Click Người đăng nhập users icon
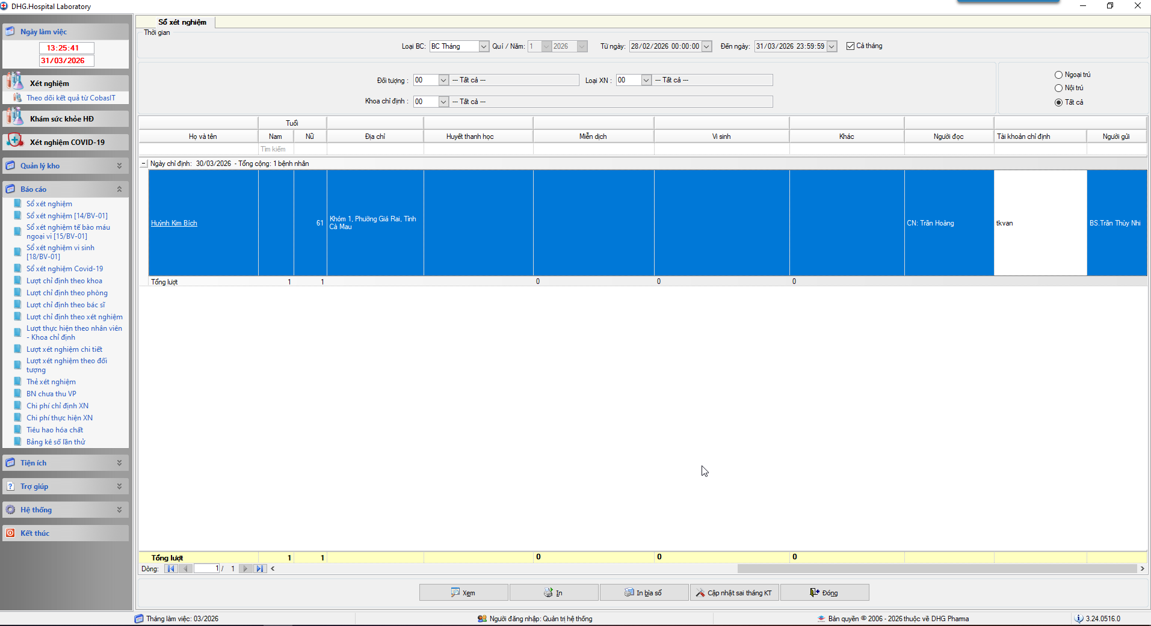This screenshot has width=1151, height=626. [x=482, y=618]
